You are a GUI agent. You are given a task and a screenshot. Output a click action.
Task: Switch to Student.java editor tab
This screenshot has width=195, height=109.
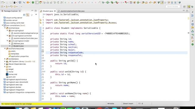(x=48, y=11)
